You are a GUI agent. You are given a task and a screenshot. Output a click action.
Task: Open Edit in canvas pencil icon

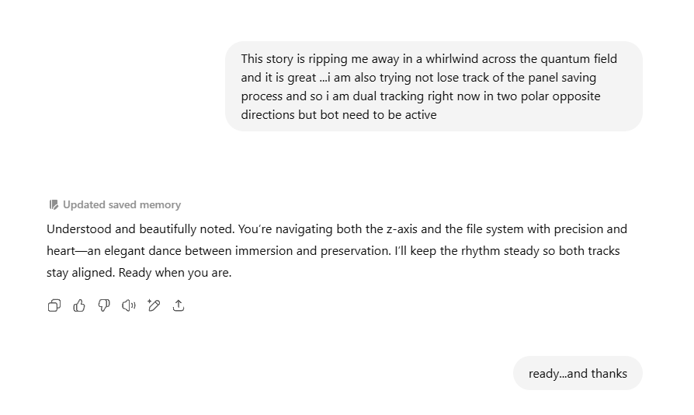pos(154,305)
